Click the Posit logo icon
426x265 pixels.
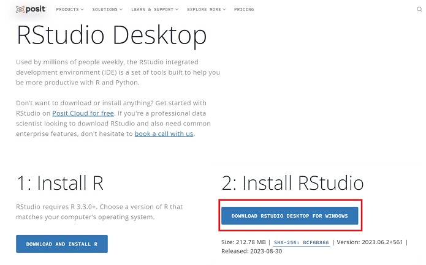(x=21, y=9)
